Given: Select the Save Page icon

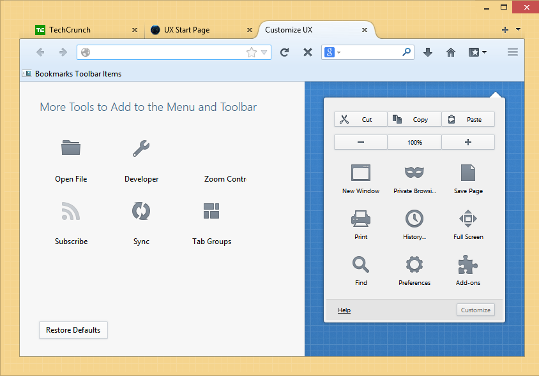Looking at the screenshot, I should click(468, 173).
